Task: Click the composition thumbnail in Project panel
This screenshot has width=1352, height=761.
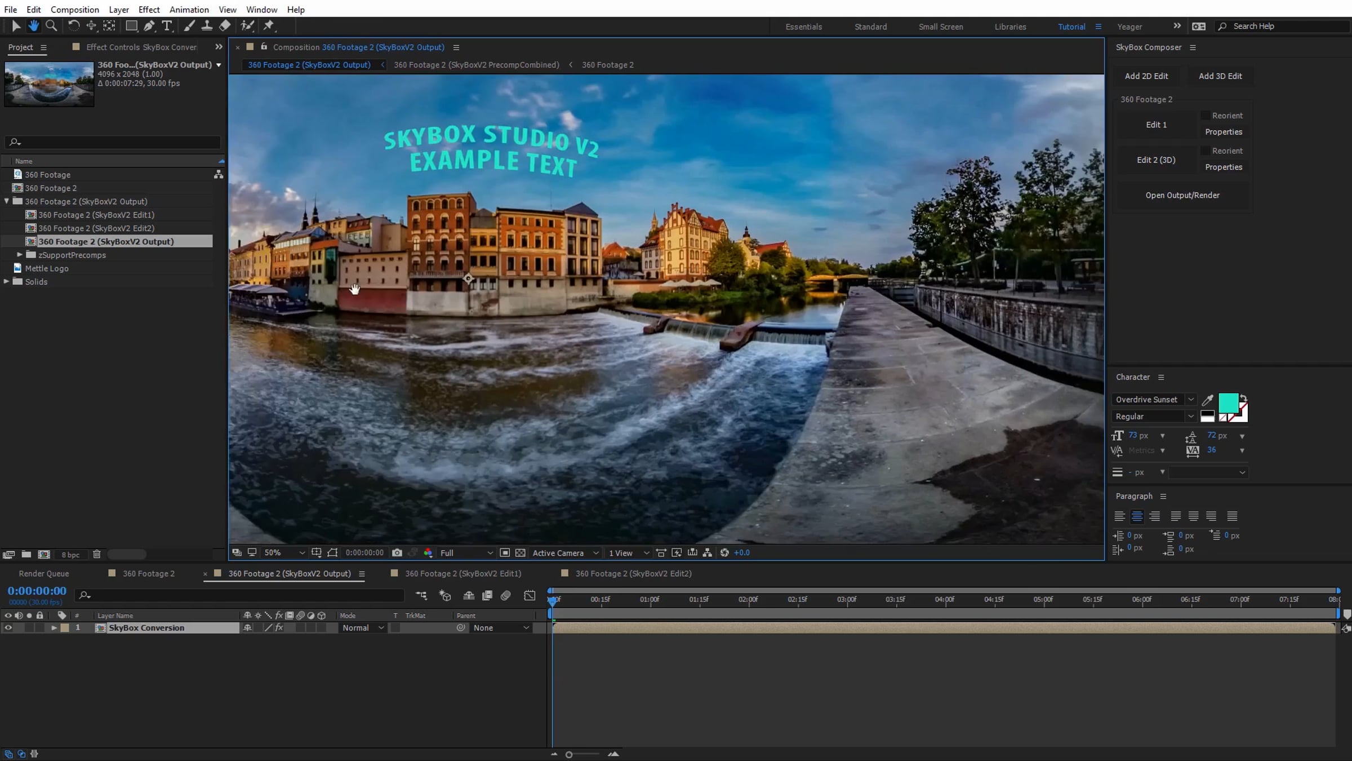Action: pos(49,83)
